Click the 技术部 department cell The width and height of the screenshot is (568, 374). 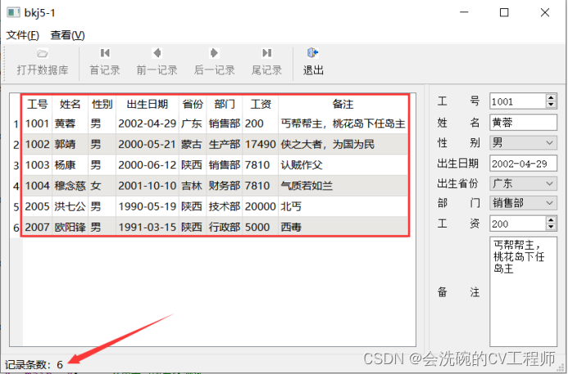pyautogui.click(x=225, y=206)
